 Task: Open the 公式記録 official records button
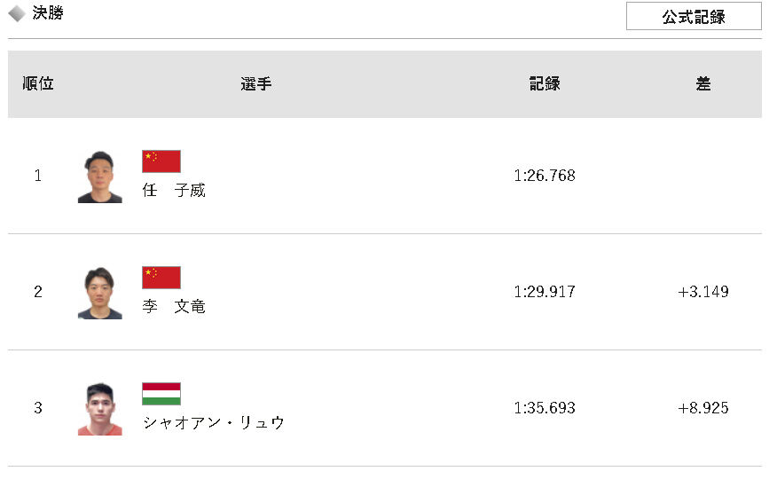click(694, 16)
